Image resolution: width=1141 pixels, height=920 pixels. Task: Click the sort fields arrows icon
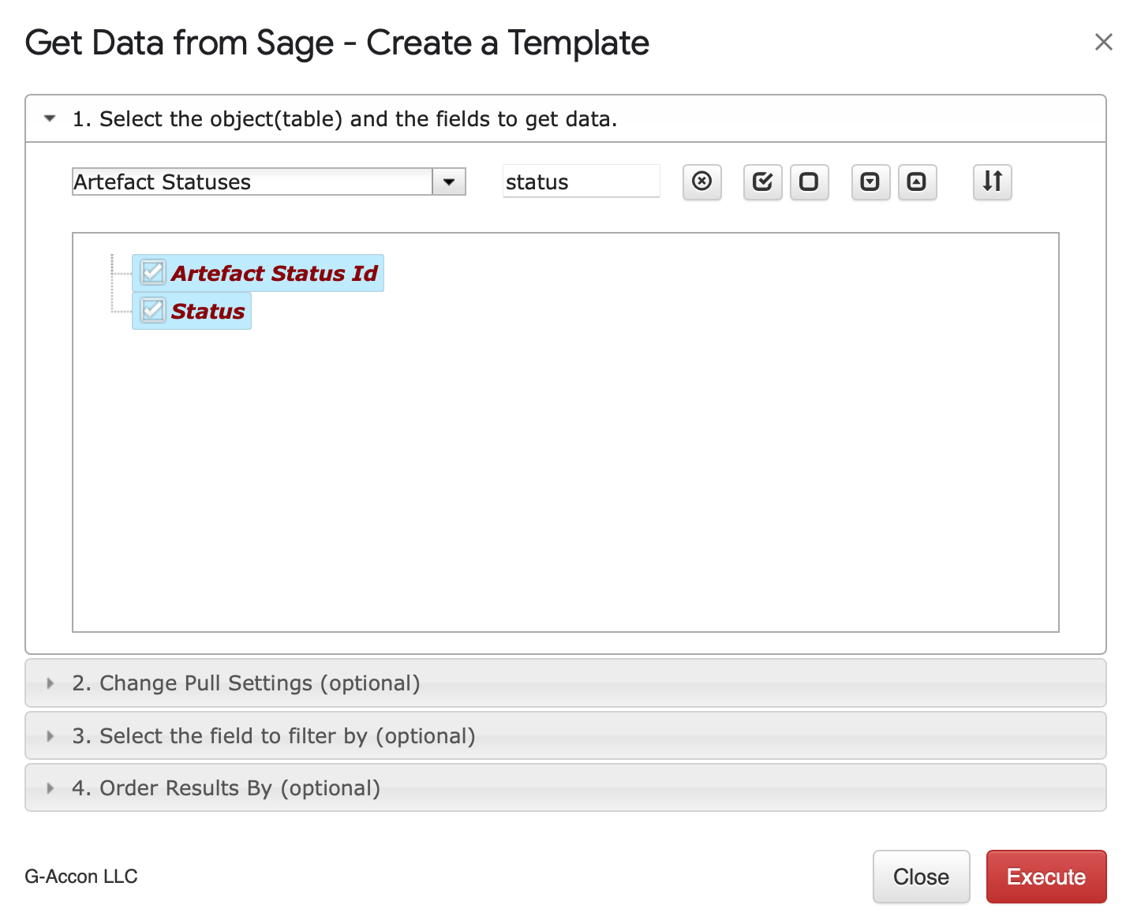coord(992,182)
